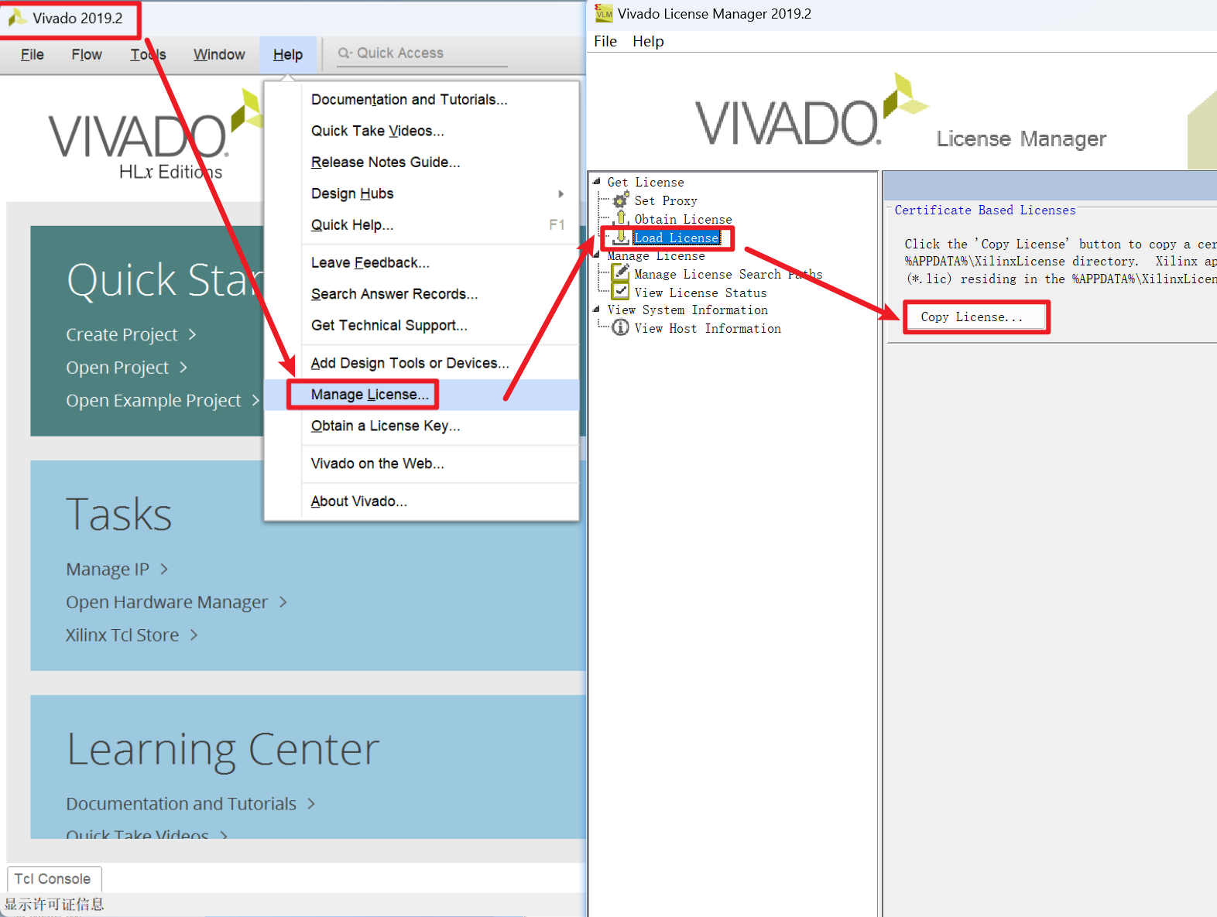
Task: Click the Vivado License Manager title icon
Action: pyautogui.click(x=603, y=13)
